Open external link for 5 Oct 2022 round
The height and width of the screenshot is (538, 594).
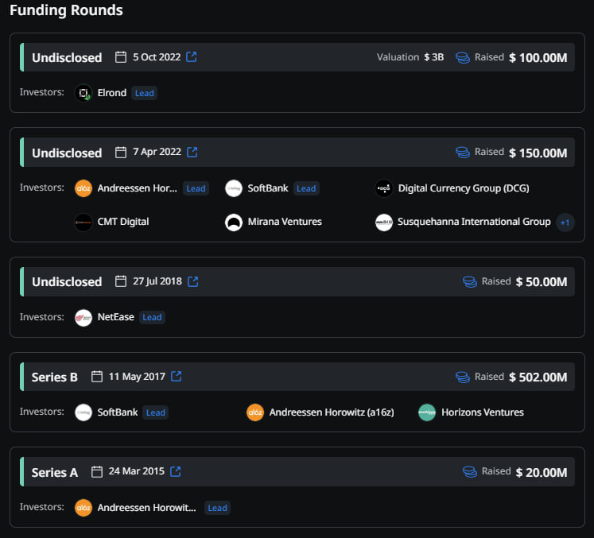(x=192, y=57)
